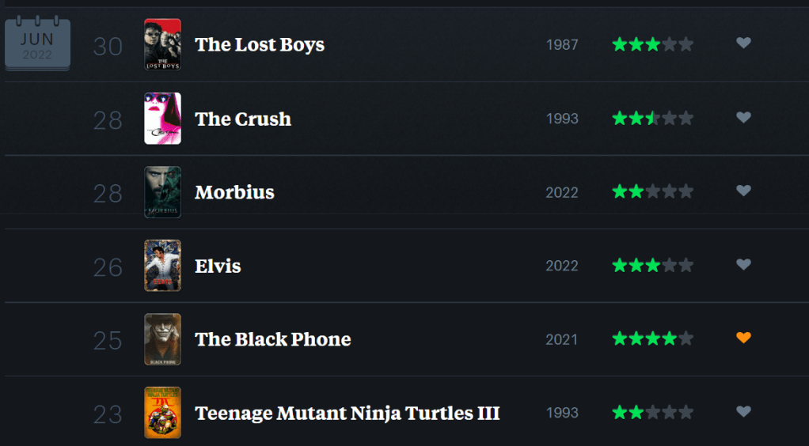Viewport: 809px width, 446px height.
Task: Click the heart for Teenage Mutant Ninja Turtles III
Action: pyautogui.click(x=743, y=411)
